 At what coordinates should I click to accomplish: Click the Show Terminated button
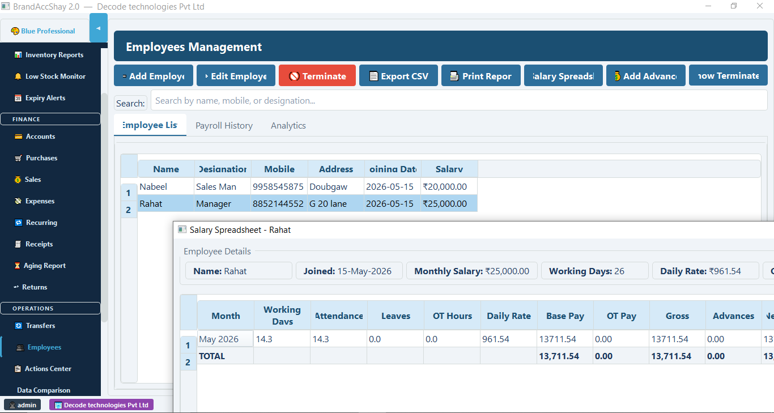pyautogui.click(x=728, y=76)
